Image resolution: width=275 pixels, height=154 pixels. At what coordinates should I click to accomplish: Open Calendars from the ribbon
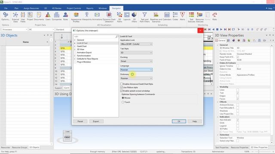[x=167, y=16]
